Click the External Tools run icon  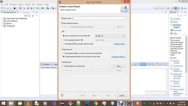(x=53, y=8)
